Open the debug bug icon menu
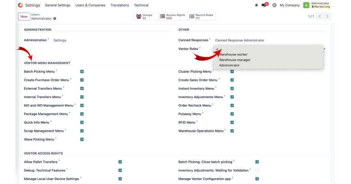Image resolution: width=351 pixels, height=184 pixels. tap(256, 5)
